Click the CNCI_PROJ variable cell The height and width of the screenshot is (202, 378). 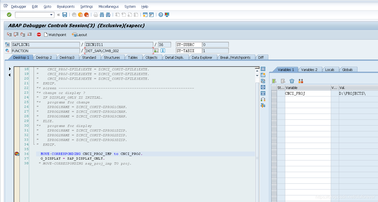(308, 94)
